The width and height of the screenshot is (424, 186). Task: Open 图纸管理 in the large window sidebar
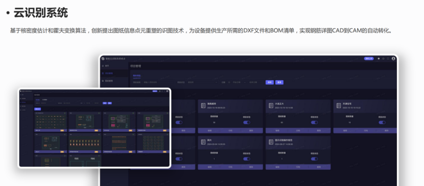pos(114,81)
